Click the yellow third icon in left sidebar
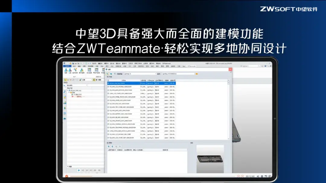 pos(65,97)
